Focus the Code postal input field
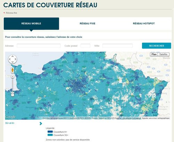The width and height of the screenshot is (174, 142). [x=85, y=46]
